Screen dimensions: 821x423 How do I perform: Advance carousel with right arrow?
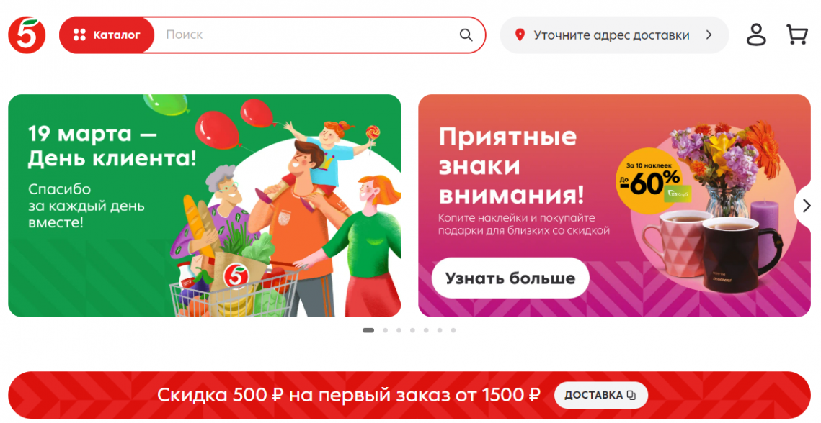click(807, 206)
